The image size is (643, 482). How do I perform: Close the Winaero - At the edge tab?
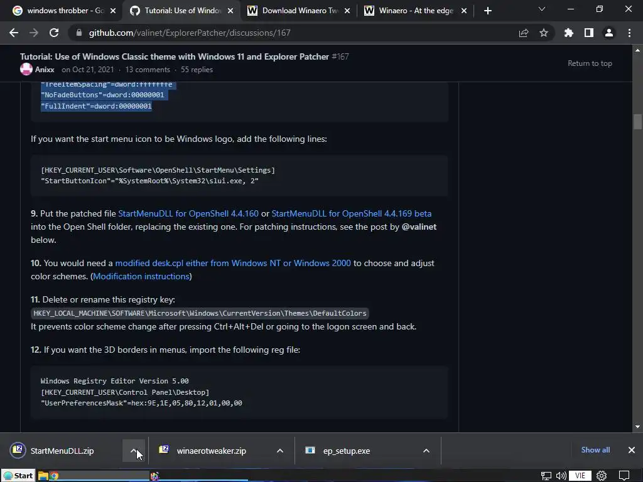(x=464, y=11)
